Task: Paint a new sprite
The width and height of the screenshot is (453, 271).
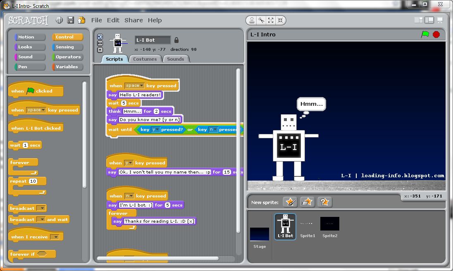Action: [290, 202]
